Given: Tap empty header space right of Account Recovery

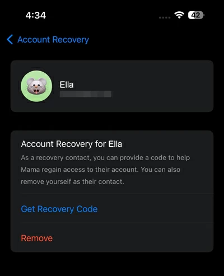Looking at the screenshot, I should [x=156, y=40].
